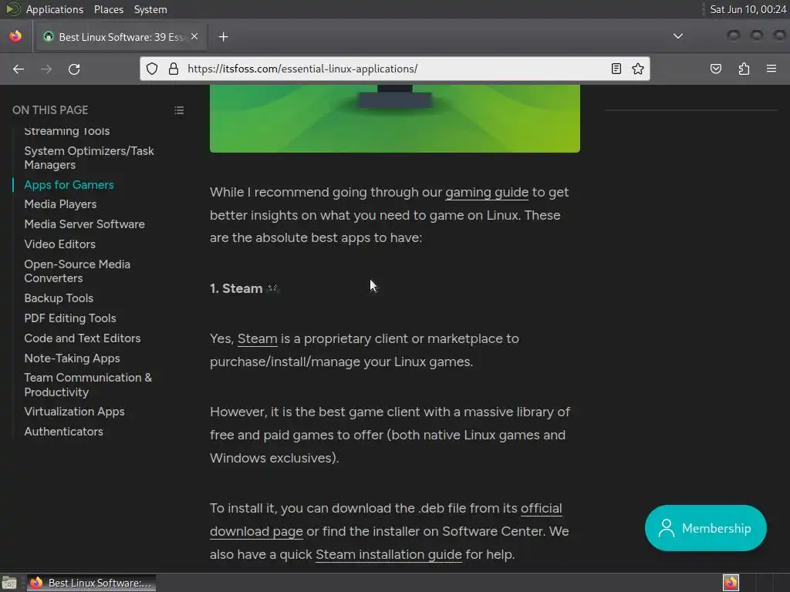Go to PDF Editing Tools section
The height and width of the screenshot is (592, 790).
(x=70, y=318)
